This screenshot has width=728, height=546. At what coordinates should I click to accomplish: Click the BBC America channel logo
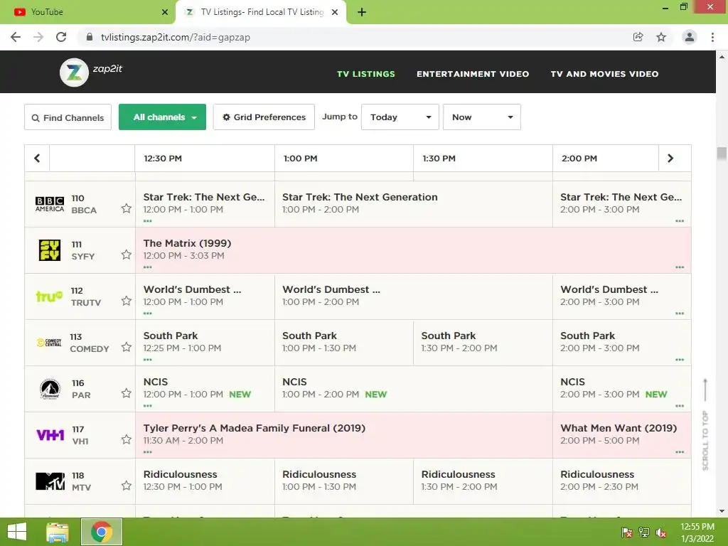coord(50,204)
